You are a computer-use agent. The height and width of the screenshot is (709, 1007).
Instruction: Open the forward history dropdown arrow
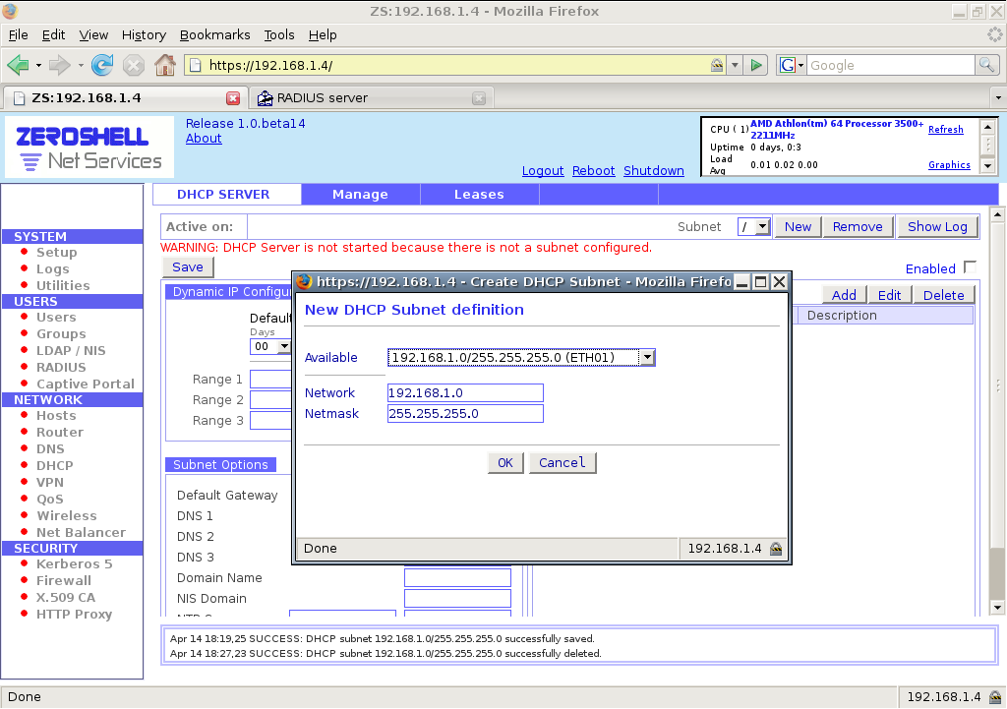click(81, 65)
